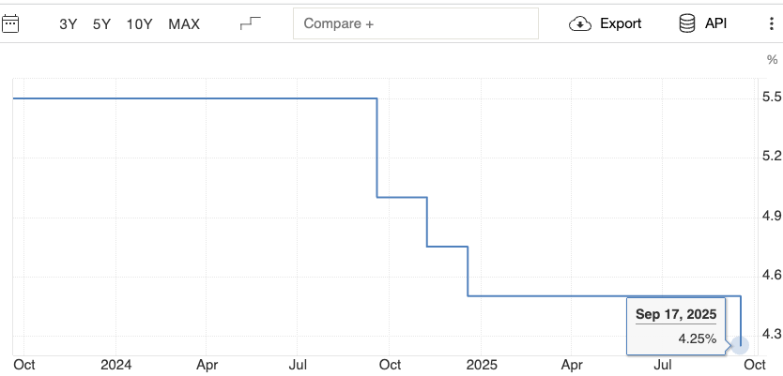Click the 2024 label on x-axis
The height and width of the screenshot is (376, 783).
pyautogui.click(x=115, y=364)
